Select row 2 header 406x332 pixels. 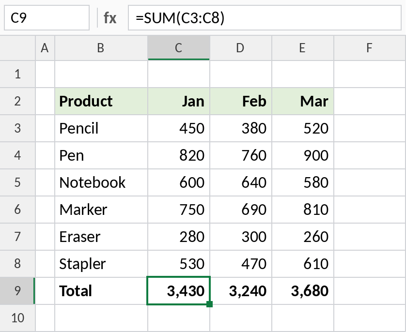point(17,101)
